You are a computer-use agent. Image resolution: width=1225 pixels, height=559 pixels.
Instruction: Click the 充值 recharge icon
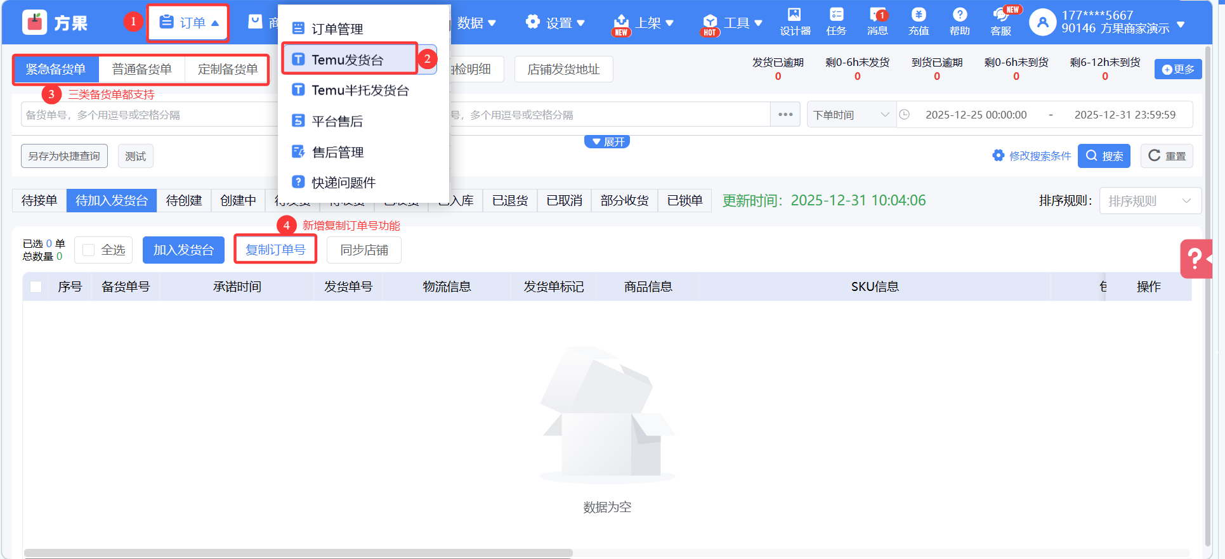tap(918, 22)
